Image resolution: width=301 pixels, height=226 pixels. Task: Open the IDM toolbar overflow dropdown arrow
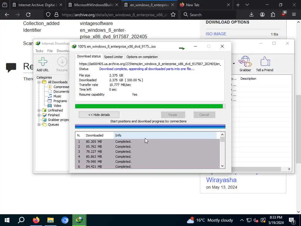tap(234, 64)
